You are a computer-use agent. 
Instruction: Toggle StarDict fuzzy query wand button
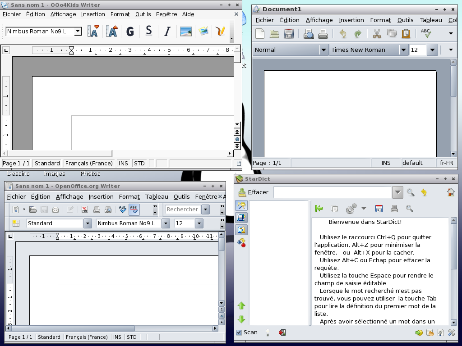(241, 205)
